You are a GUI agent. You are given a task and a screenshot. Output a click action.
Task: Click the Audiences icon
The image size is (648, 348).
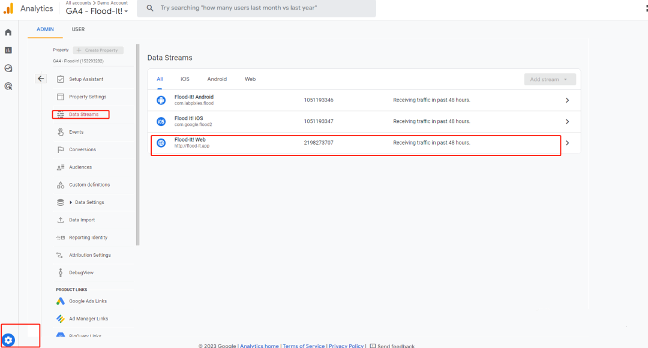click(x=61, y=167)
